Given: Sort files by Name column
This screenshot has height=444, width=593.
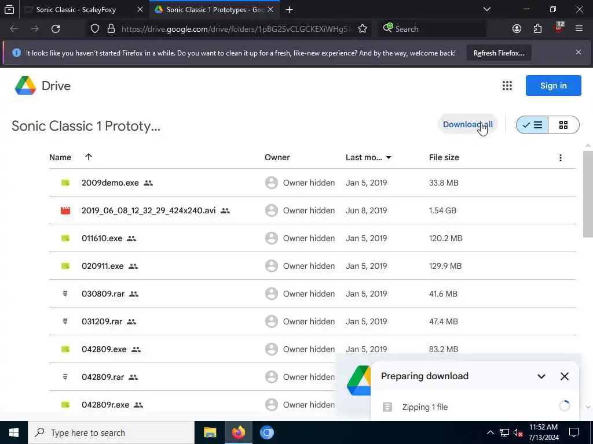Looking at the screenshot, I should coord(60,157).
